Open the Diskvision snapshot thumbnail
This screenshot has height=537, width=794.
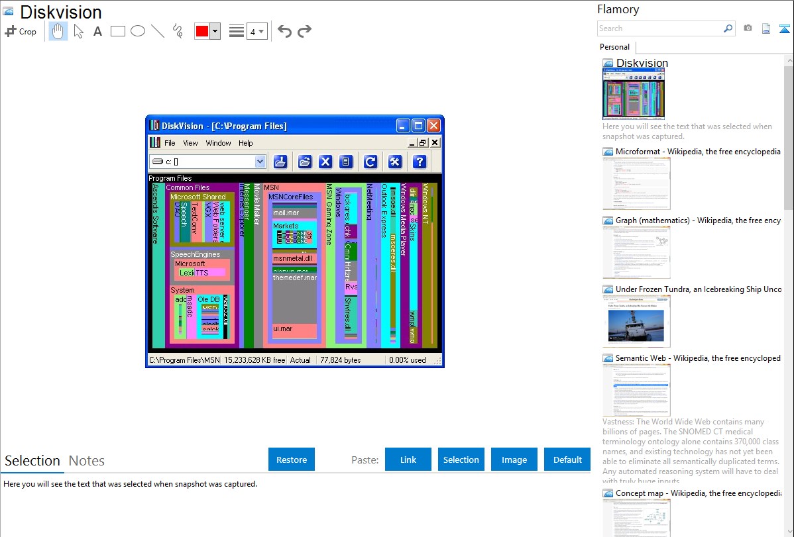634,93
